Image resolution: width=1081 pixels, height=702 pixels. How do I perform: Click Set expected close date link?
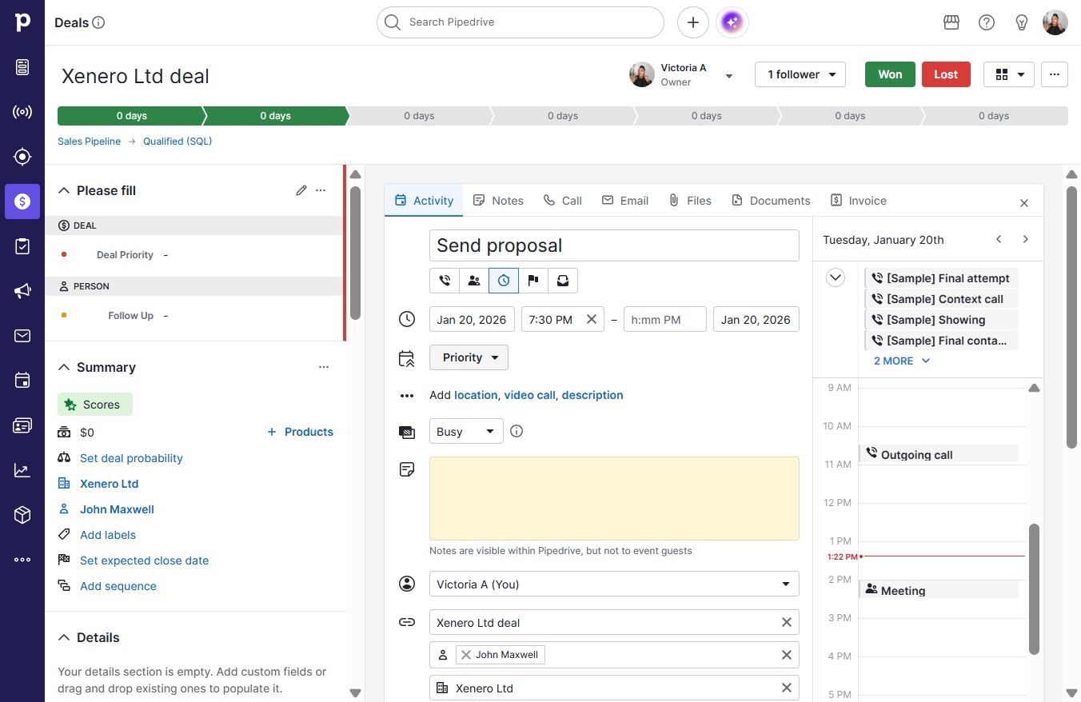144,560
